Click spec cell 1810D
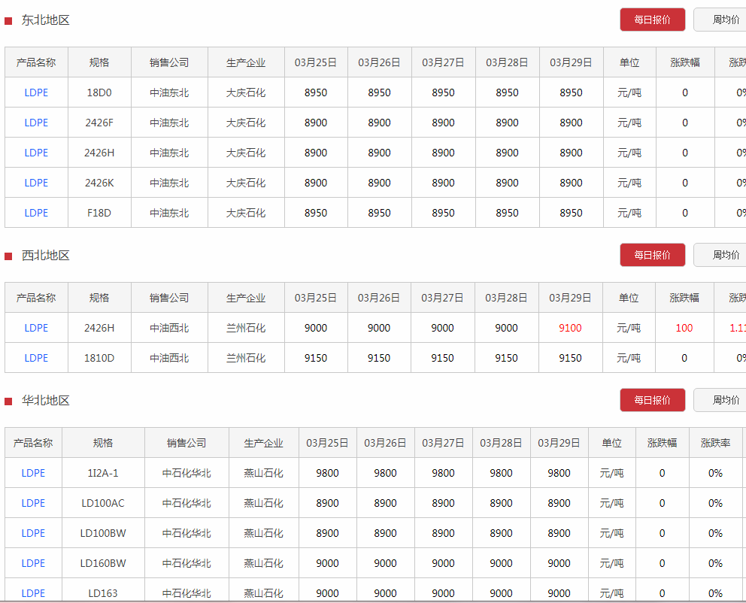 tap(99, 358)
